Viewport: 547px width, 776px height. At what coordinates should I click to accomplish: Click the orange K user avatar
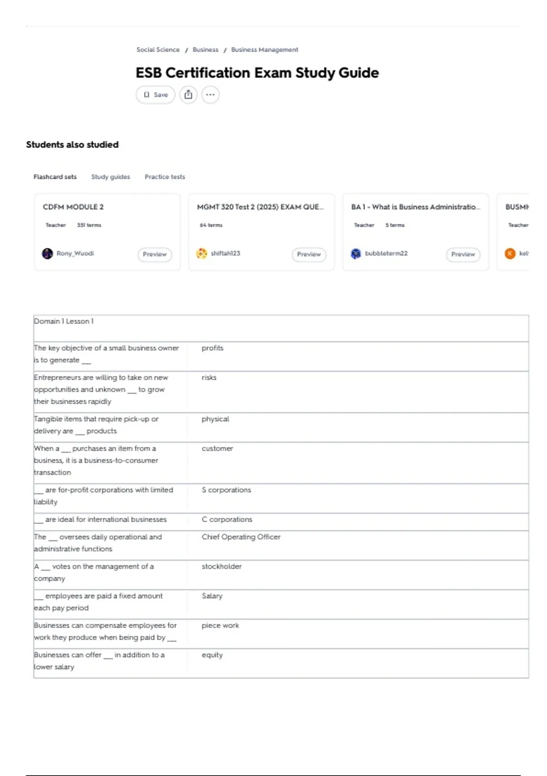510,253
